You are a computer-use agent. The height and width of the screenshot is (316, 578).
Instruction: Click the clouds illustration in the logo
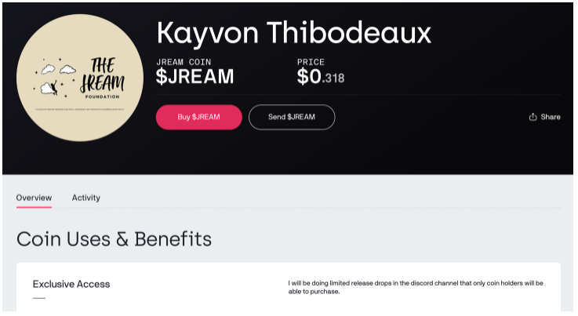[x=54, y=78]
